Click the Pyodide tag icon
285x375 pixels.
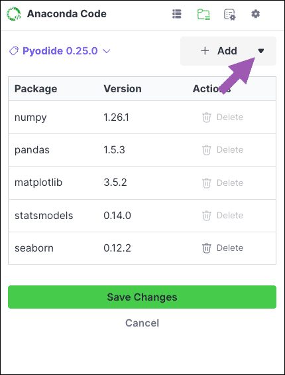pyautogui.click(x=14, y=51)
